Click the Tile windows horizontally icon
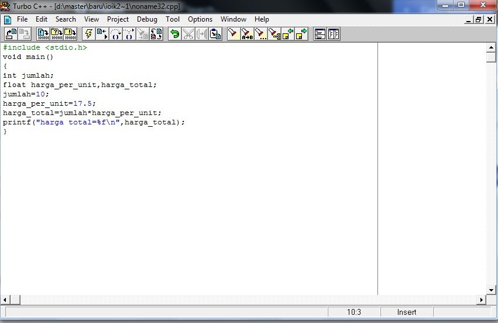 [x=320, y=34]
